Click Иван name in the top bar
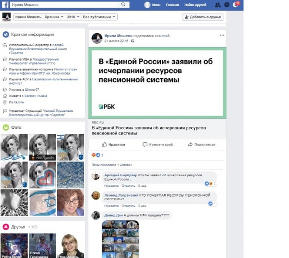 pyautogui.click(x=156, y=5)
